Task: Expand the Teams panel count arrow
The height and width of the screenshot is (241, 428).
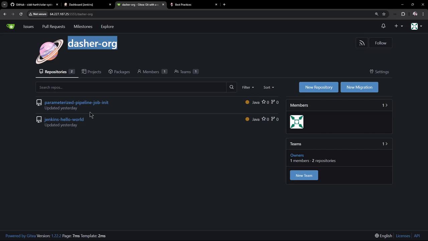Action: pyautogui.click(x=385, y=144)
